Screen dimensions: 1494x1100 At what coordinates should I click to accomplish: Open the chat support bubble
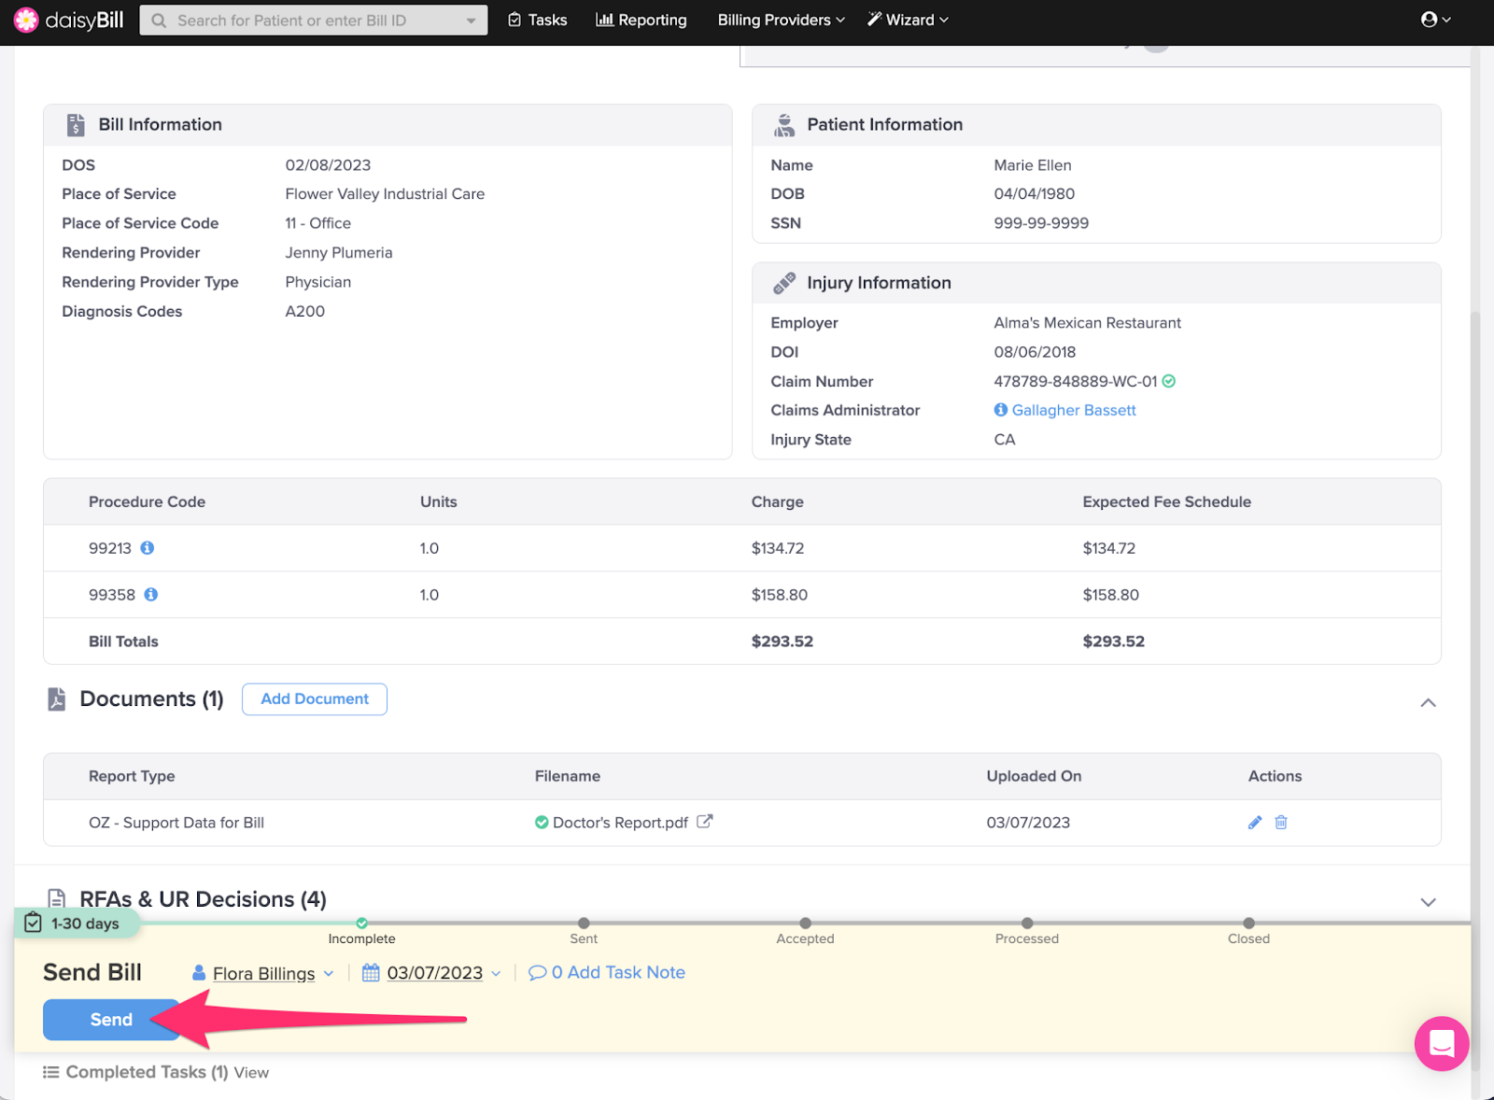(1442, 1043)
